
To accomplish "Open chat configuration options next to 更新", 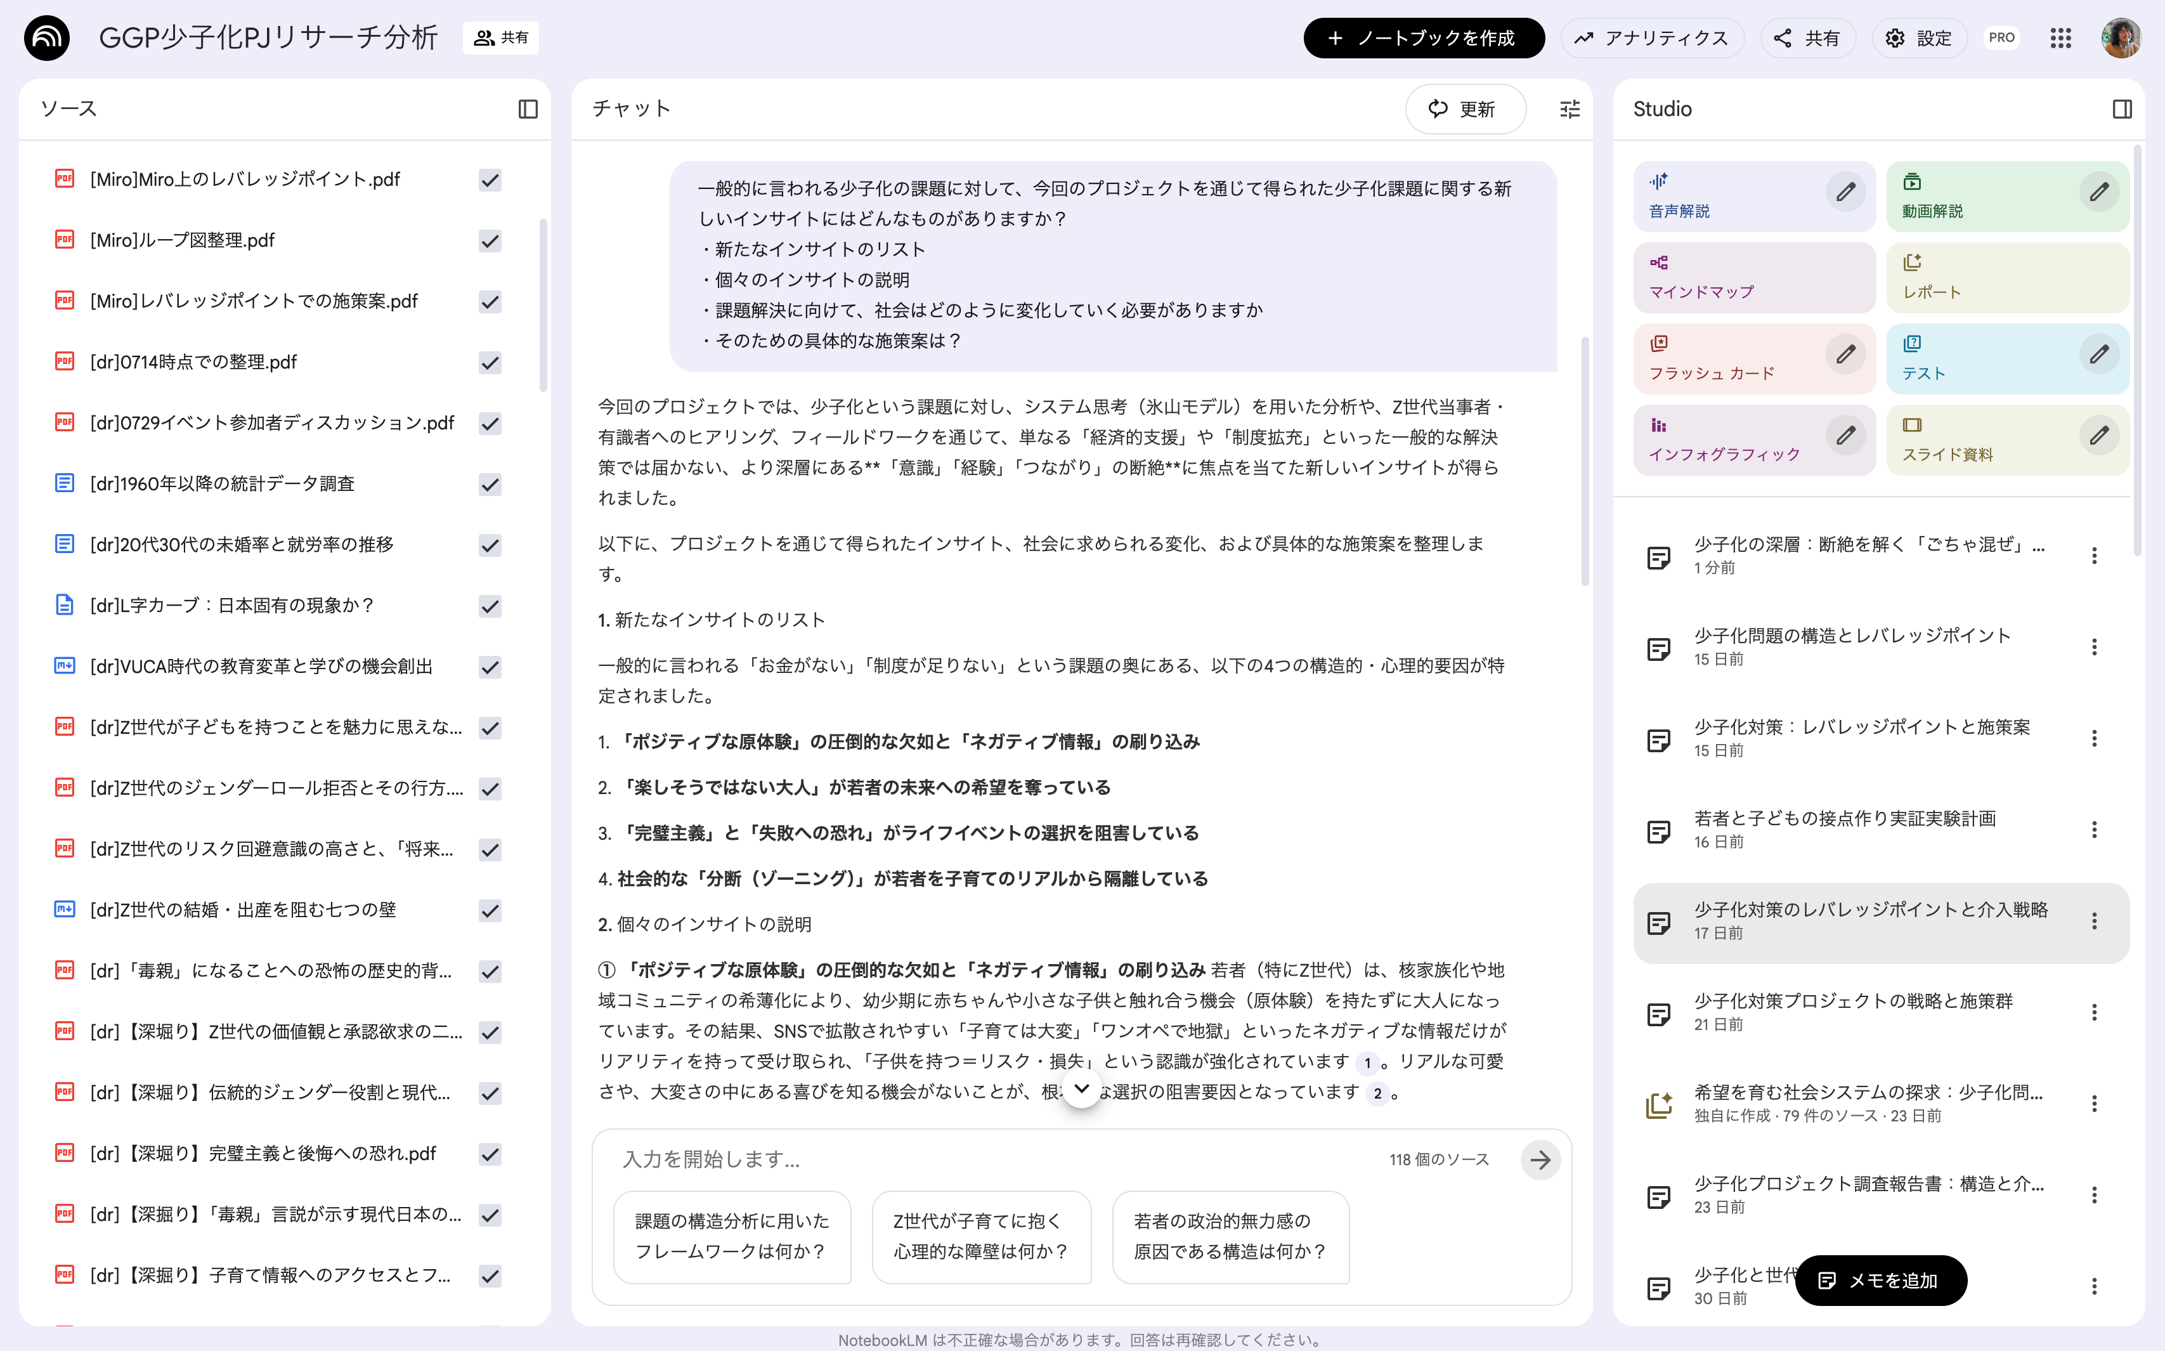I will pos(1570,109).
